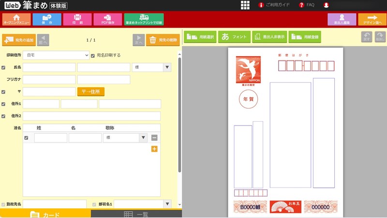Toggle the 連名 row checkbox

click(x=26, y=138)
